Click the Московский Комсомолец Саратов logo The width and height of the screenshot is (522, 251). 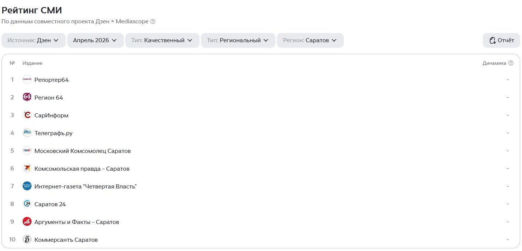coord(27,151)
